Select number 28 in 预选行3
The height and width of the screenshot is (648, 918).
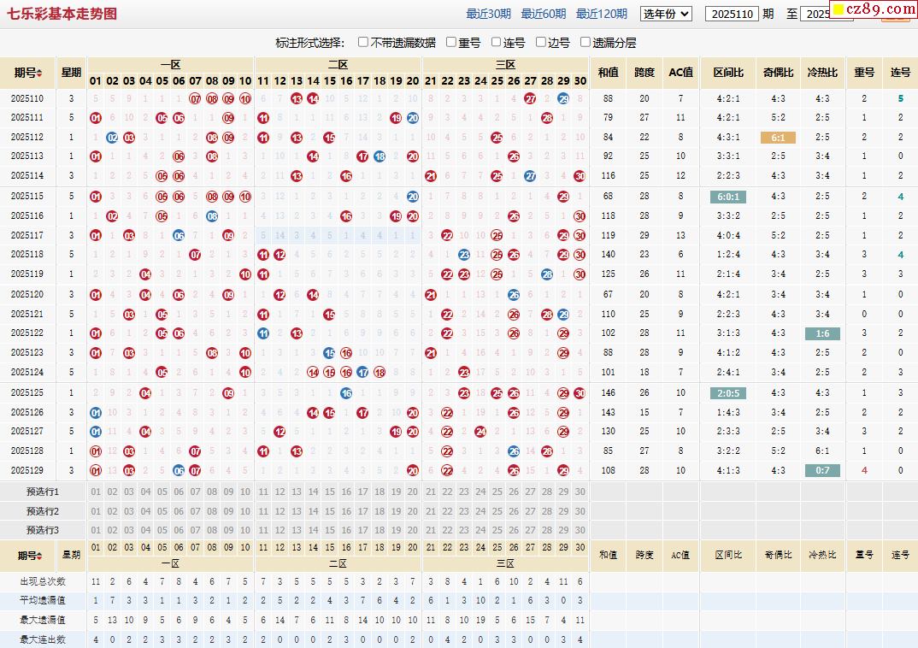click(x=547, y=530)
